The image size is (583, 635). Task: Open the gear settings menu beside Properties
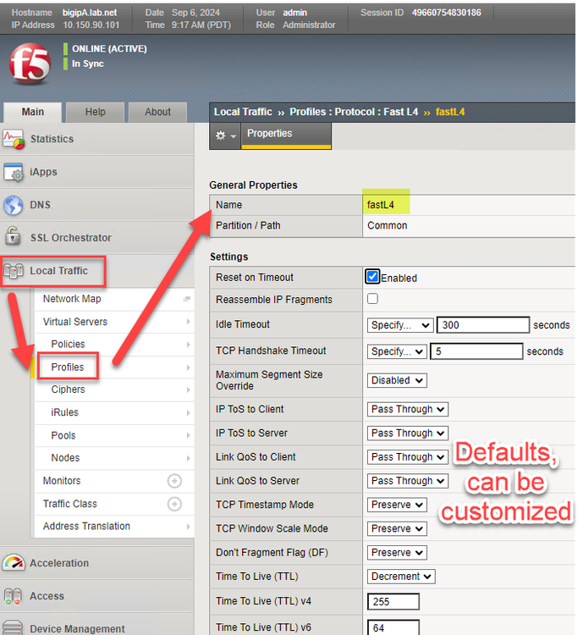225,135
